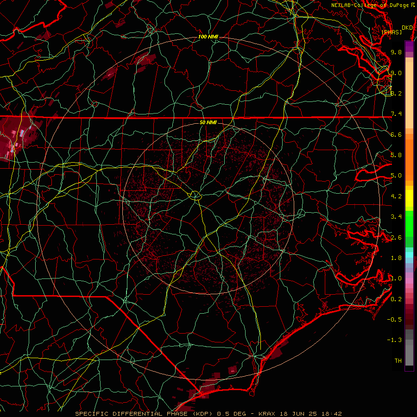417x417 pixels.
Task: Click the -0.5 scale value
Action: pyautogui.click(x=394, y=320)
